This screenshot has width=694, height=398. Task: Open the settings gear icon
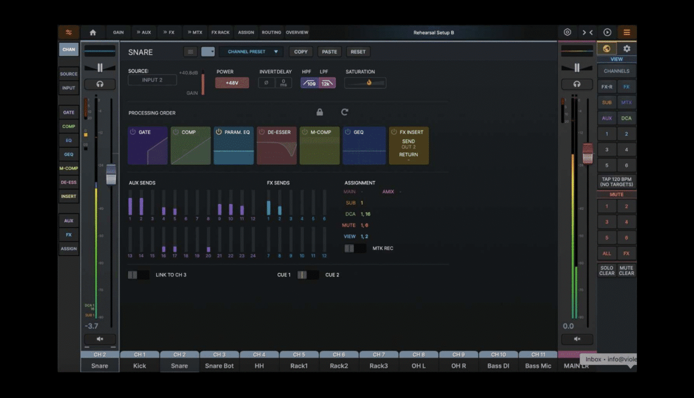pyautogui.click(x=627, y=49)
